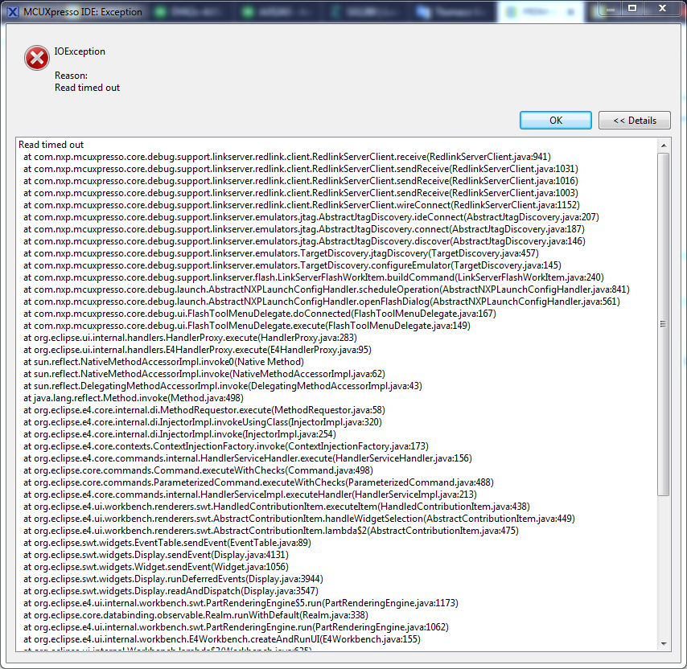Click HandlerServiceHandler.execute trace line
The image size is (687, 669).
coord(248,458)
